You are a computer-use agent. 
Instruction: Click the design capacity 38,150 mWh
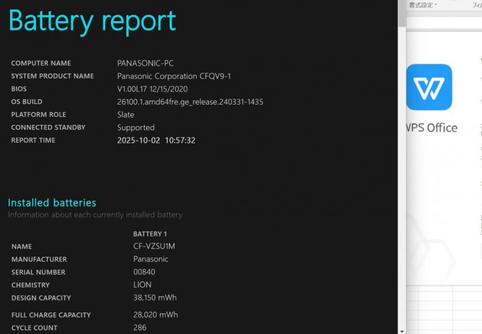tap(155, 298)
